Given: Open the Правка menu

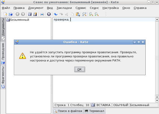Looking at the screenshot, I should pyautogui.click(x=19, y=8).
